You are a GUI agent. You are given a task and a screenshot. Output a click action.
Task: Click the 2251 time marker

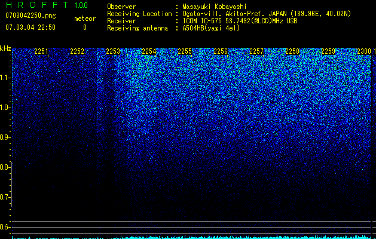click(41, 51)
